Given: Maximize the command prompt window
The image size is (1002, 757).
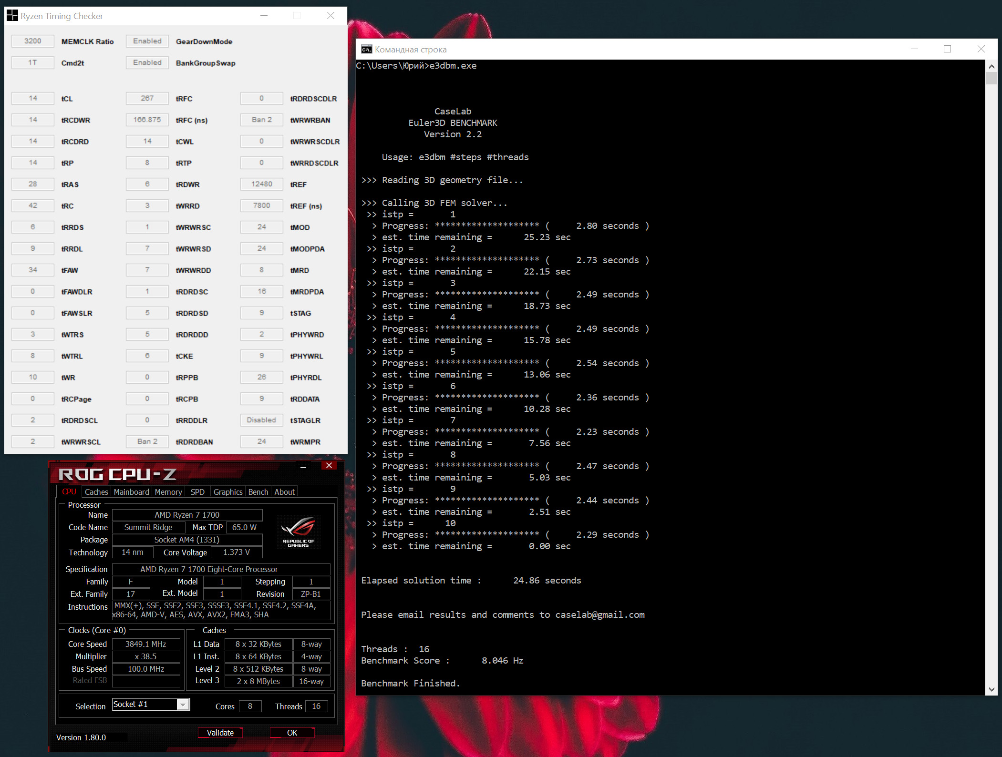Looking at the screenshot, I should pos(947,49).
